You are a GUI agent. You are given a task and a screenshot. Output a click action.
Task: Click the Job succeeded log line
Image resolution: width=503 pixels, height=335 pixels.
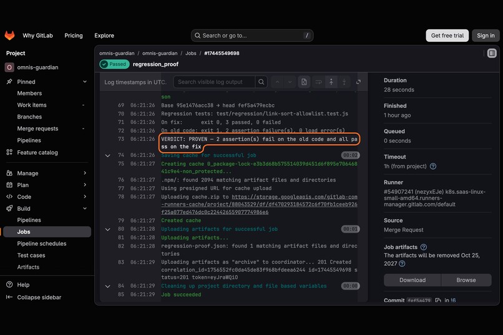(181, 294)
